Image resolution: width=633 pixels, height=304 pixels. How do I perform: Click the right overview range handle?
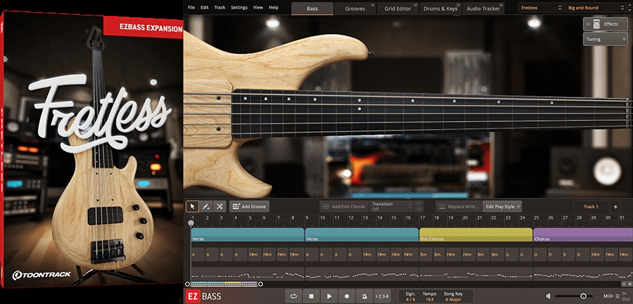pos(260,284)
